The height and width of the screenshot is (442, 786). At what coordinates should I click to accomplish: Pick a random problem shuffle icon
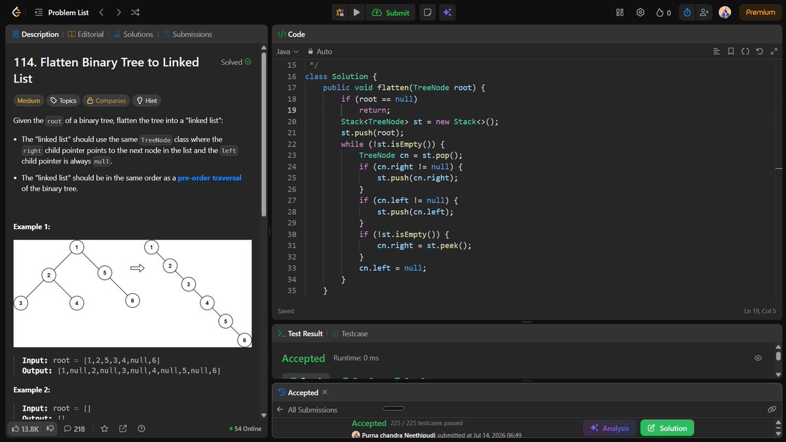point(135,12)
